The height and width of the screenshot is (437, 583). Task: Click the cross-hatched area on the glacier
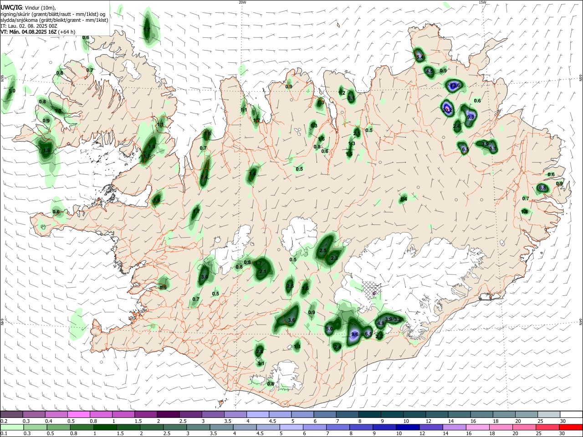372,290
